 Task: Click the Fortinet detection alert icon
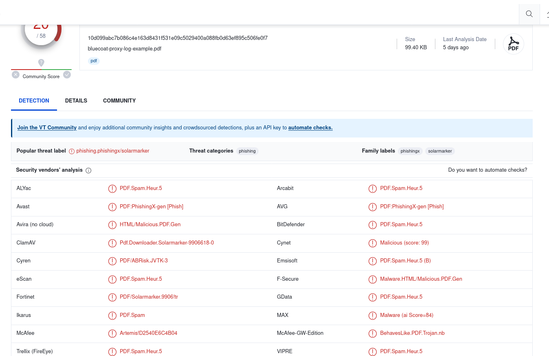tap(112, 297)
